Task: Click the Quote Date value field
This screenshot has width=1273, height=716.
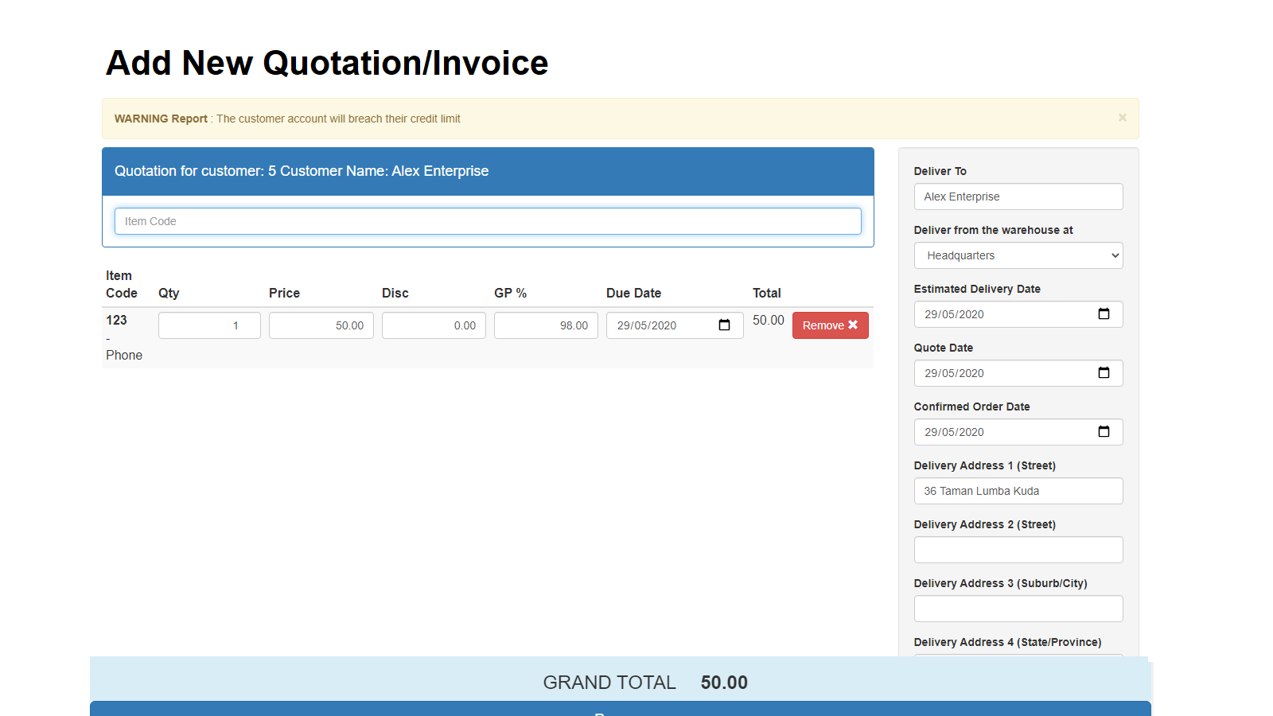Action: (x=955, y=373)
